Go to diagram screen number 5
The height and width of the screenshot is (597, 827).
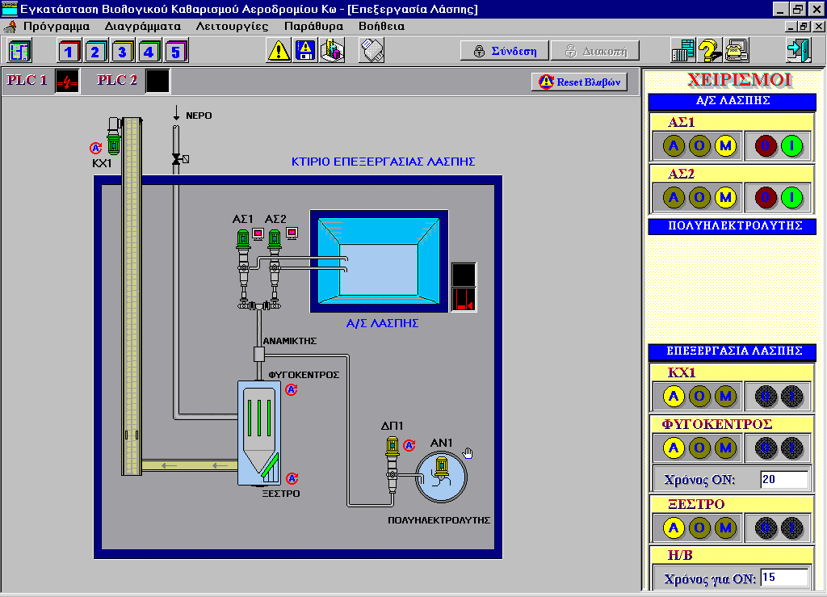point(175,52)
